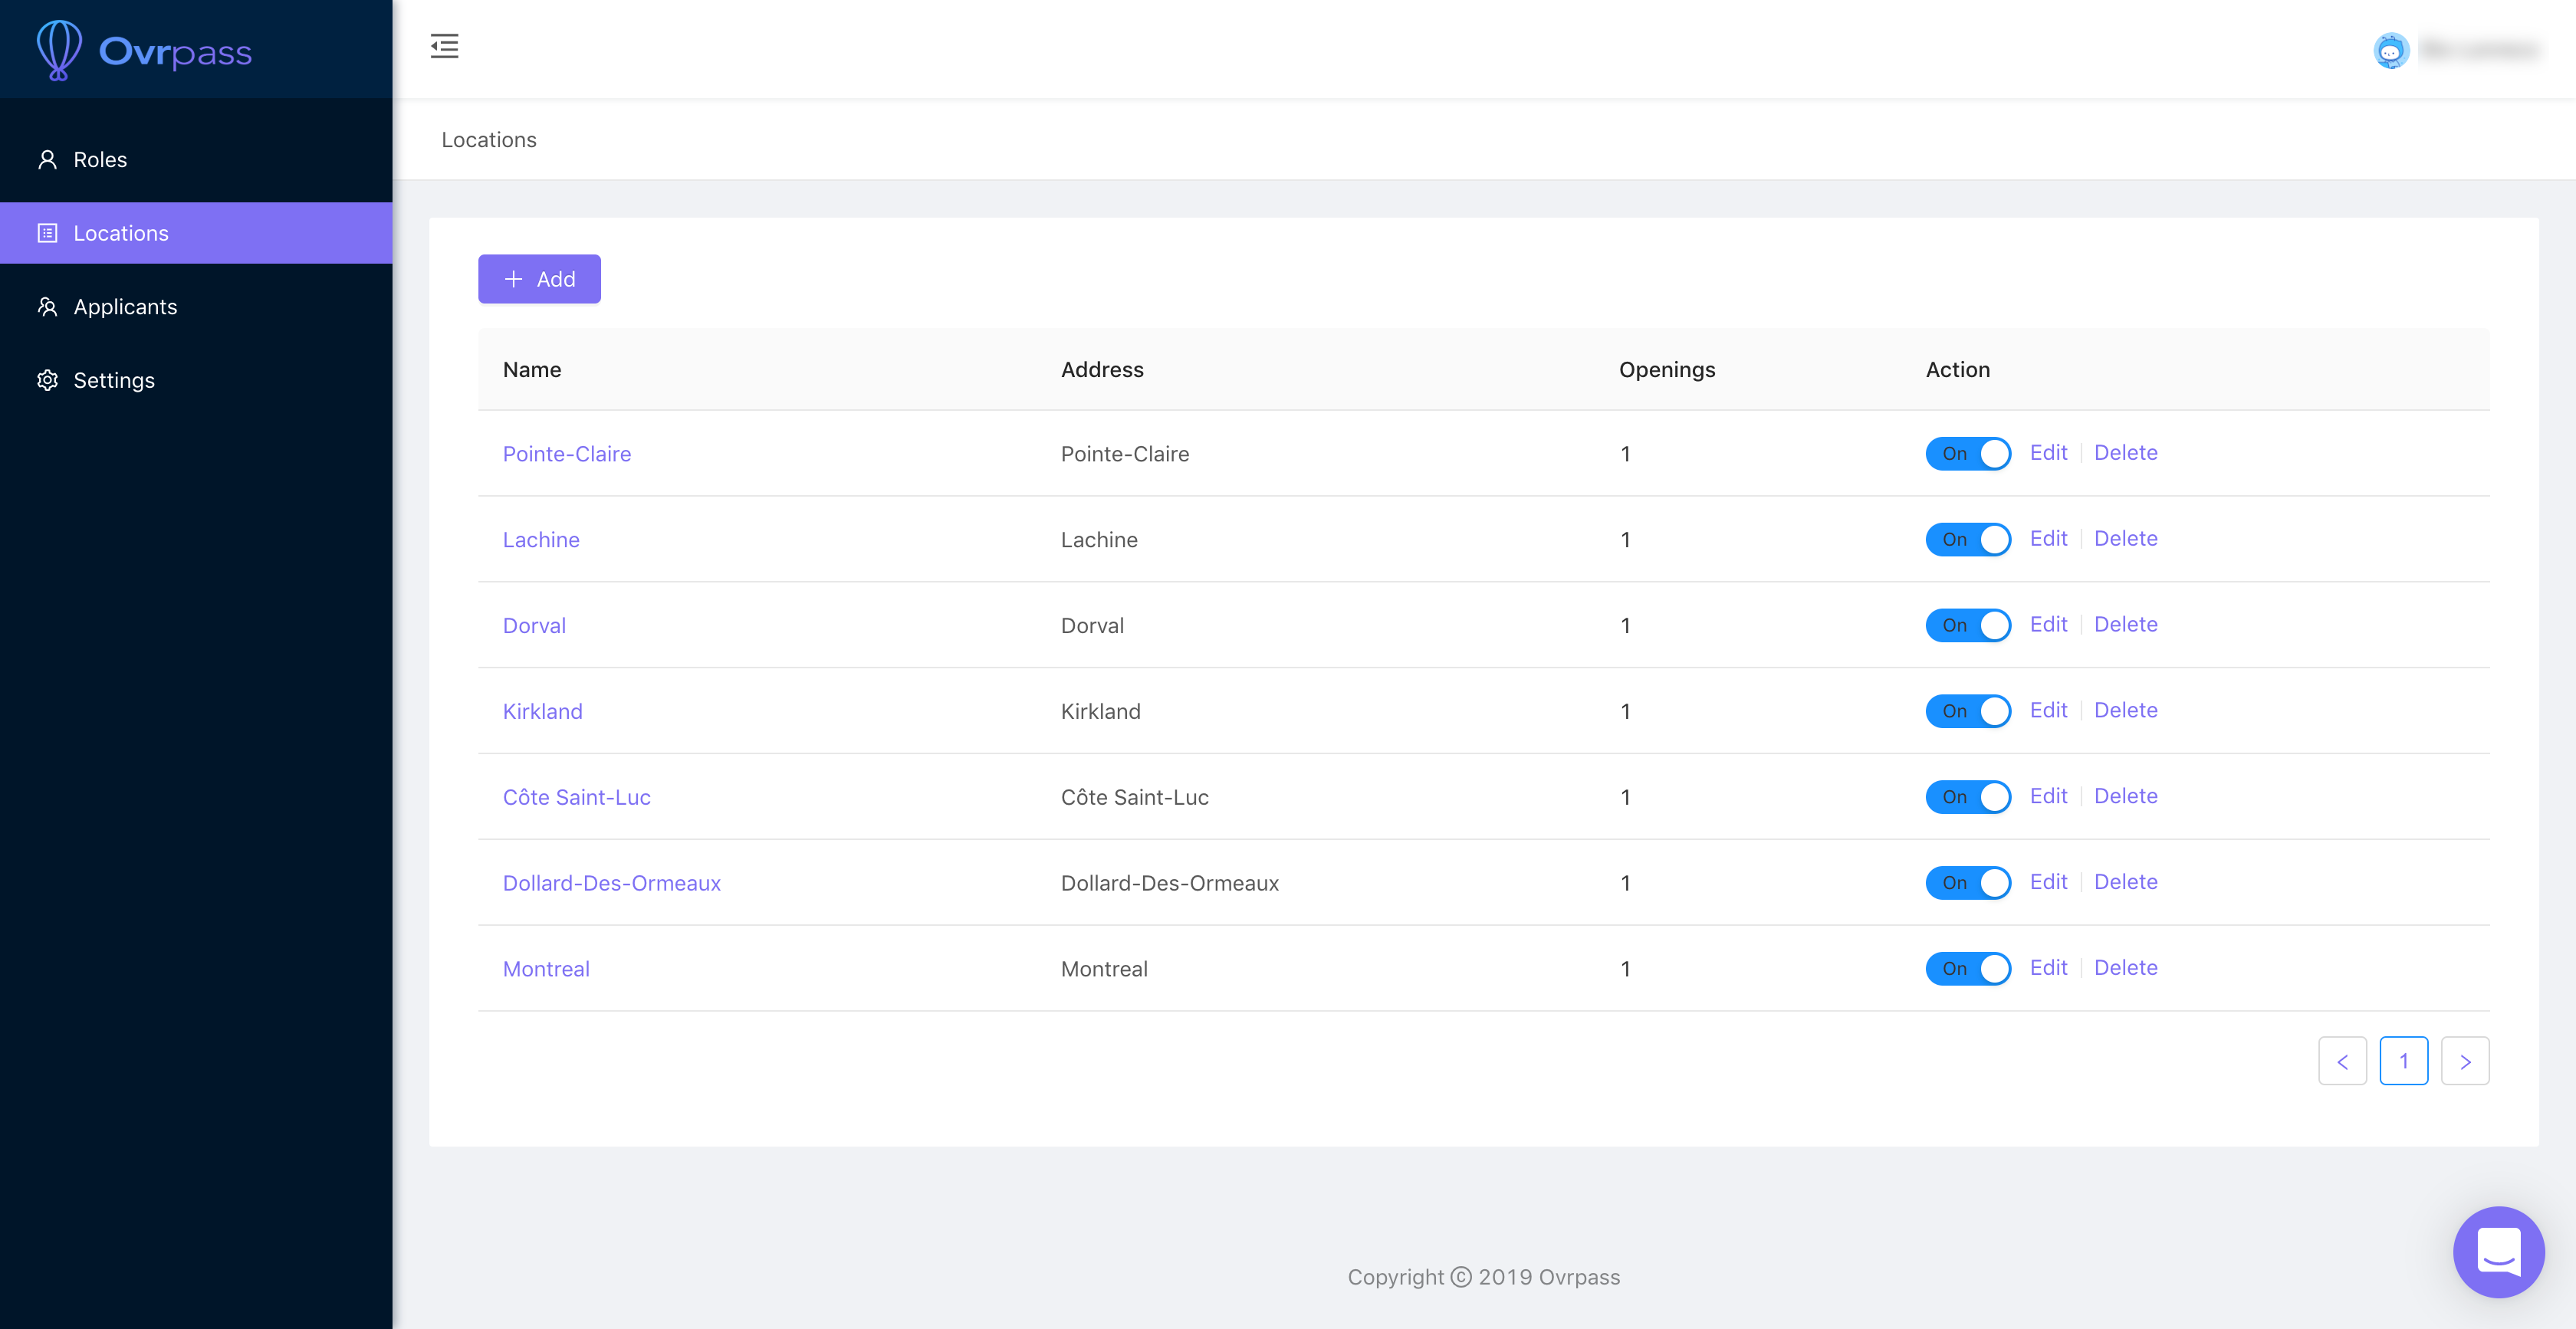Click the Locations list icon in sidebar
The width and height of the screenshot is (2576, 1329).
[47, 233]
